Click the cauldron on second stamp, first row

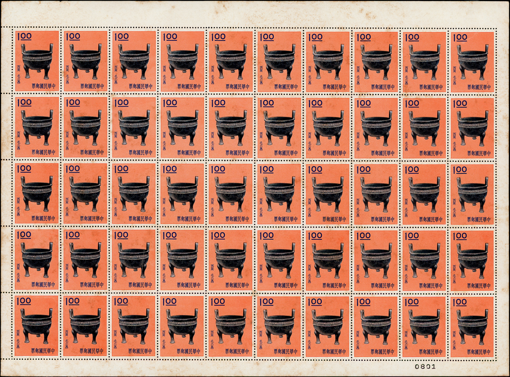85,61
